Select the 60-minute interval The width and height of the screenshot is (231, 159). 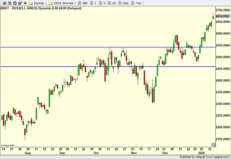pos(112,3)
